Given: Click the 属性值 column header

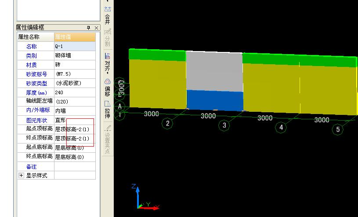Looking at the screenshot, I should tap(75, 37).
